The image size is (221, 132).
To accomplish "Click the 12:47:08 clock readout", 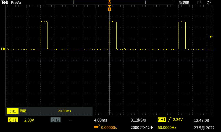I will pos(201,120).
